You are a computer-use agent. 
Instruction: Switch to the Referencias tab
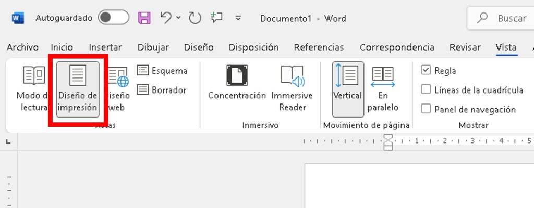[x=319, y=47]
